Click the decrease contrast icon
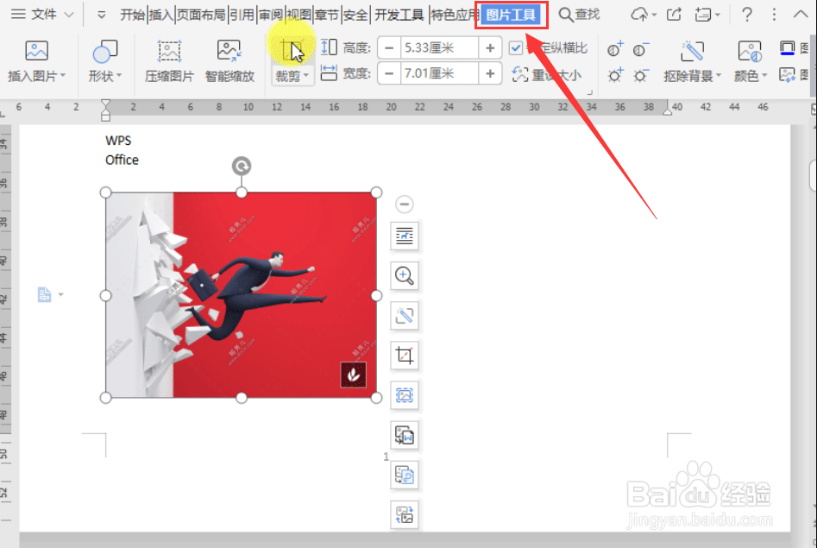This screenshot has height=548, width=817. pos(641,49)
